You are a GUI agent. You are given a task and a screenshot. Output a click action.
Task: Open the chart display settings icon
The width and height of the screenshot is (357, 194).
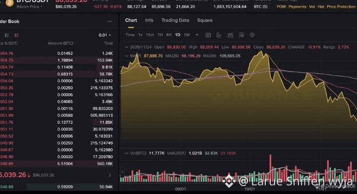241,35
